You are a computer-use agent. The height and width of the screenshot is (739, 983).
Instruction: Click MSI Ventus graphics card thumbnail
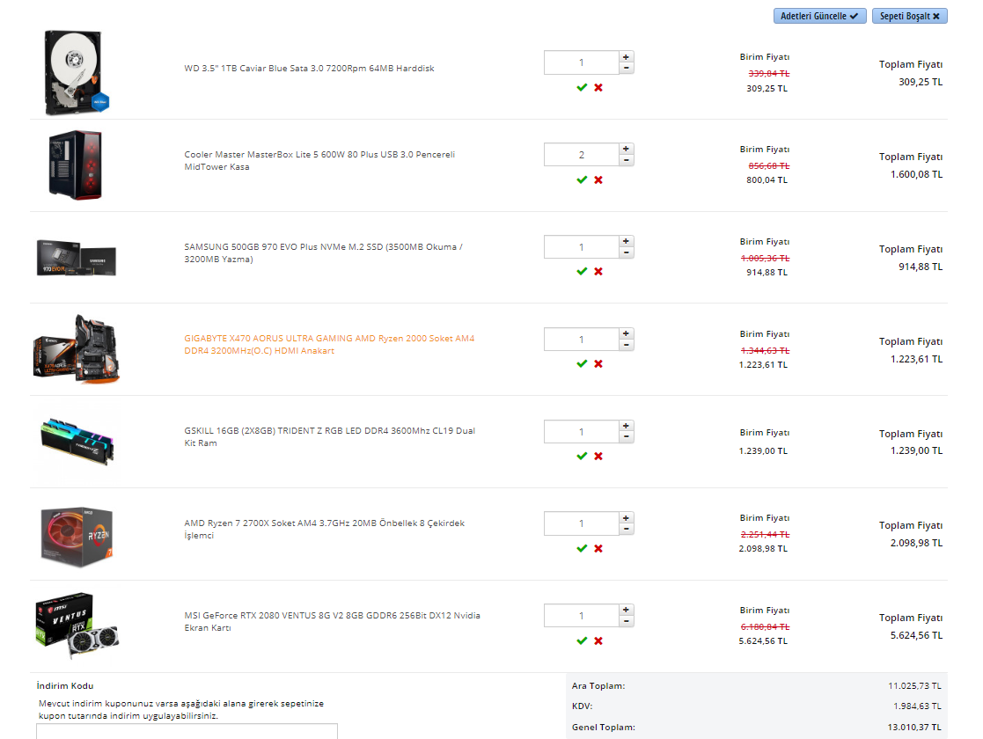[x=77, y=625]
